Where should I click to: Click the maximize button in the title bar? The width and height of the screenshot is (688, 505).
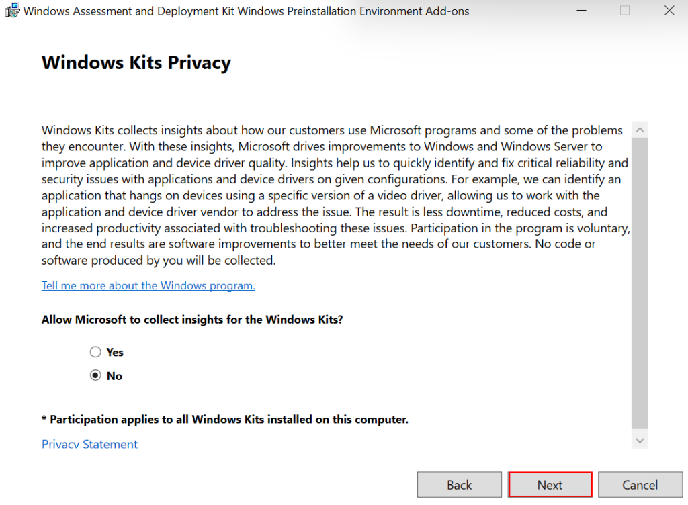tap(625, 11)
